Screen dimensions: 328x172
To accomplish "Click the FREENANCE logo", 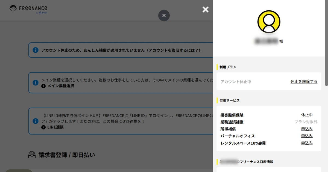I will pyautogui.click(x=28, y=9).
